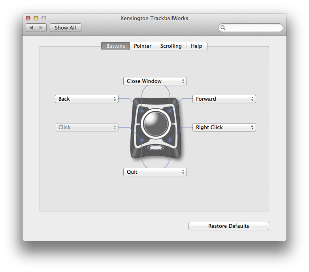
Task: Click the Restore Defaults button
Action: click(229, 226)
